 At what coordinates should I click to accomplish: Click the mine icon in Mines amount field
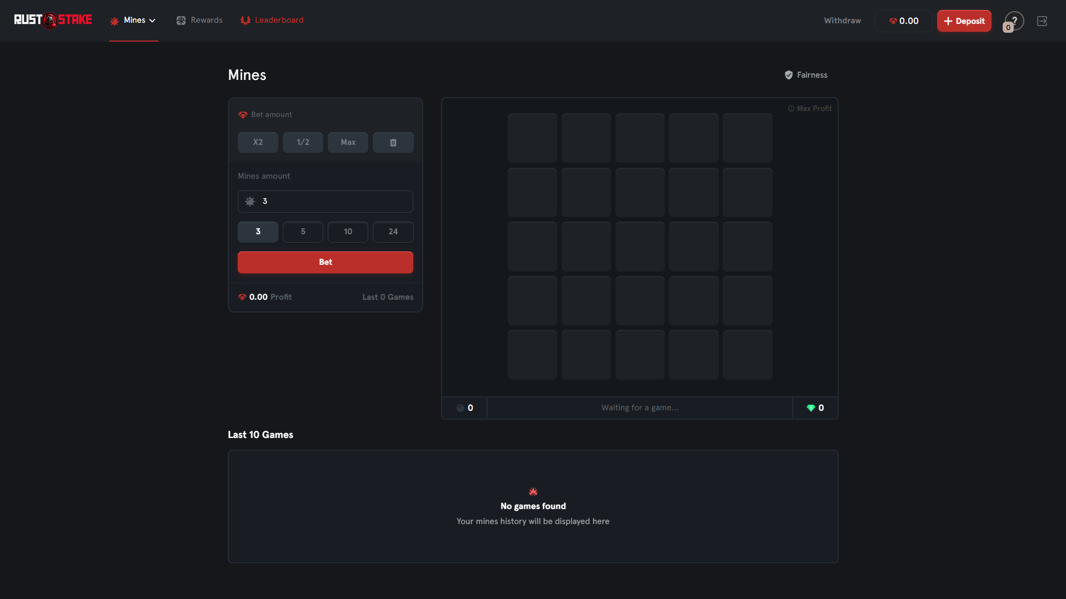coord(250,202)
